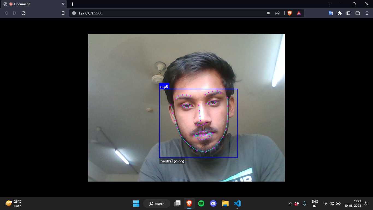Open Brave Rewards triangle icon
373x210 pixels.
[299, 13]
